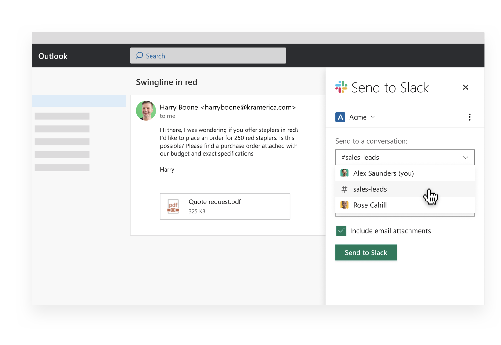Click the Acme workspace name
Image resolution: width=501 pixels, height=345 pixels.
coord(358,117)
